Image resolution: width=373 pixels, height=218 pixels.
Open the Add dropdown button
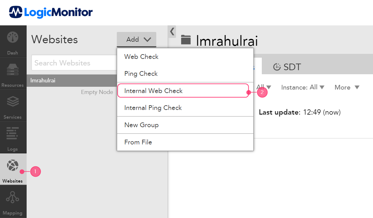click(137, 39)
